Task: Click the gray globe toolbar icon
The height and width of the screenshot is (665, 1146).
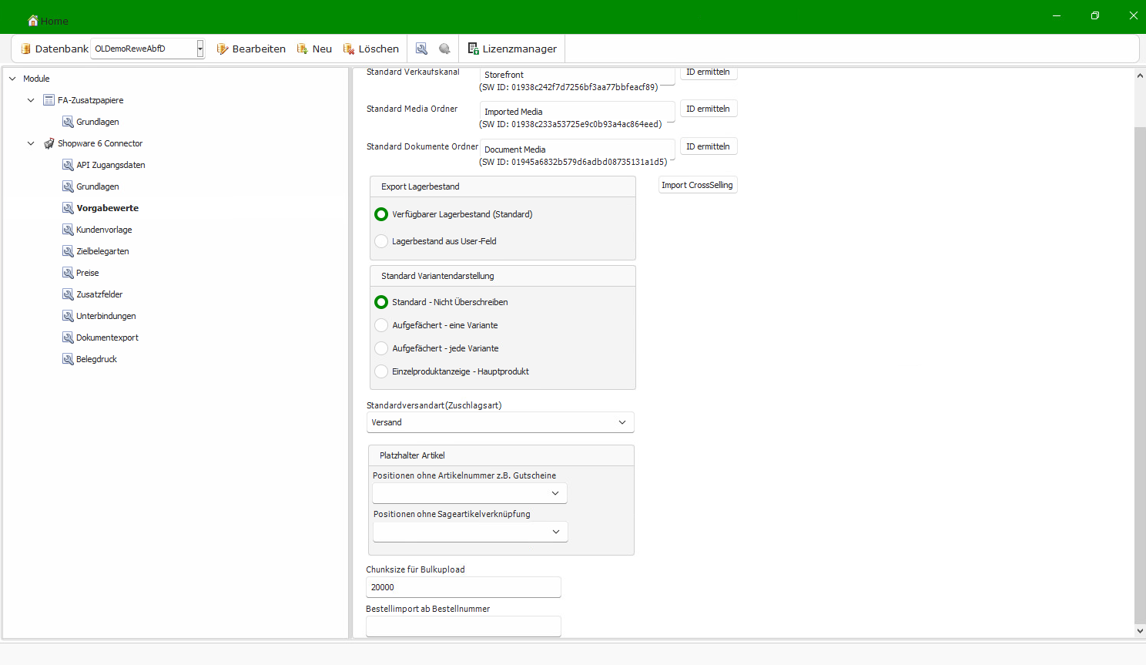Action: (x=444, y=49)
